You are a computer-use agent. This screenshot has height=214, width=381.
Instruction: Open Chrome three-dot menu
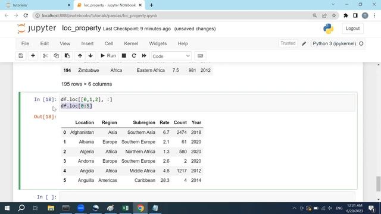tap(374, 15)
